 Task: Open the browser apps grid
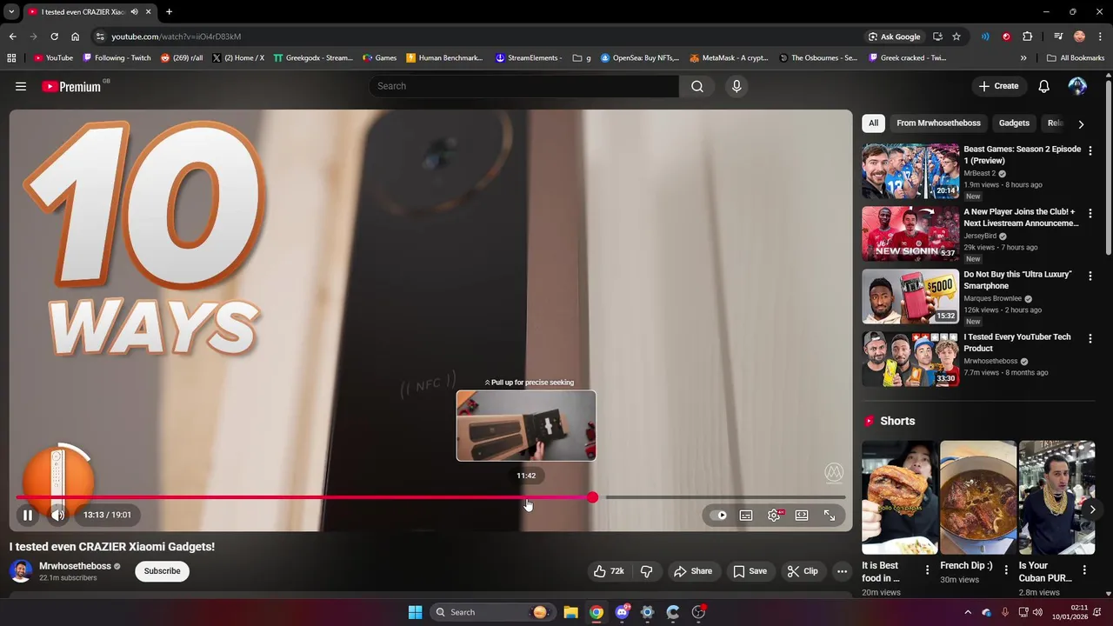pyautogui.click(x=11, y=58)
